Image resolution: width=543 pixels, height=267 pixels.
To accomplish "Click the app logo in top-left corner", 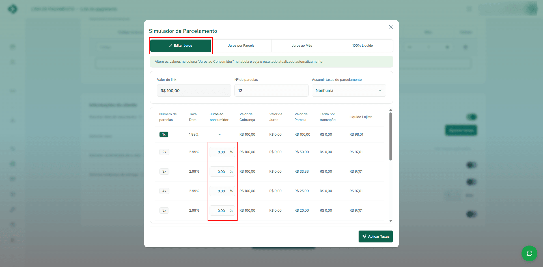I will [13, 9].
